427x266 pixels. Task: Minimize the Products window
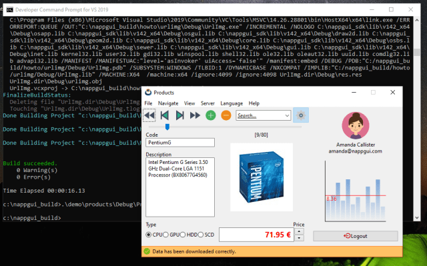pos(354,93)
